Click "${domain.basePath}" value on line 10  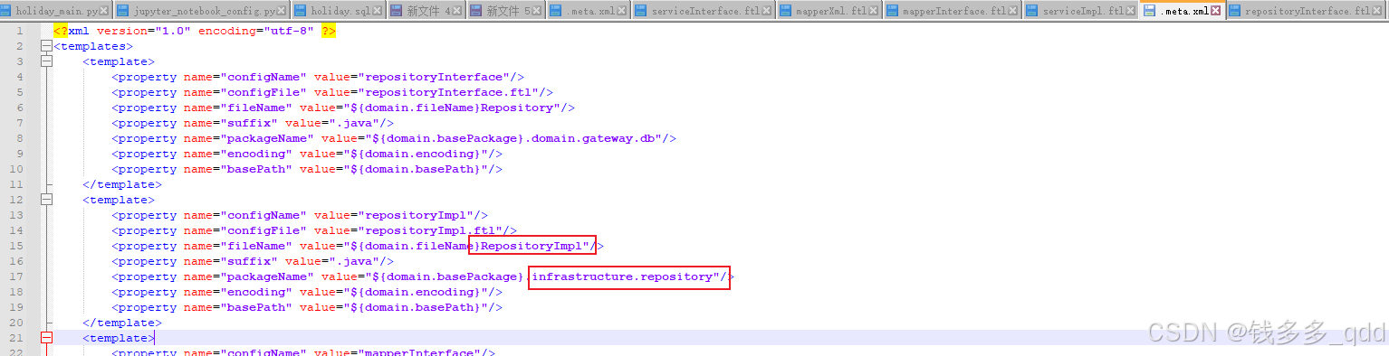click(415, 169)
